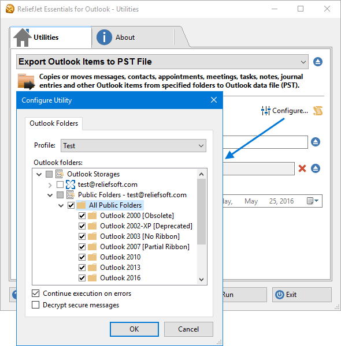Select the Outlook 2002-XP [Deprecated] row

(146, 226)
